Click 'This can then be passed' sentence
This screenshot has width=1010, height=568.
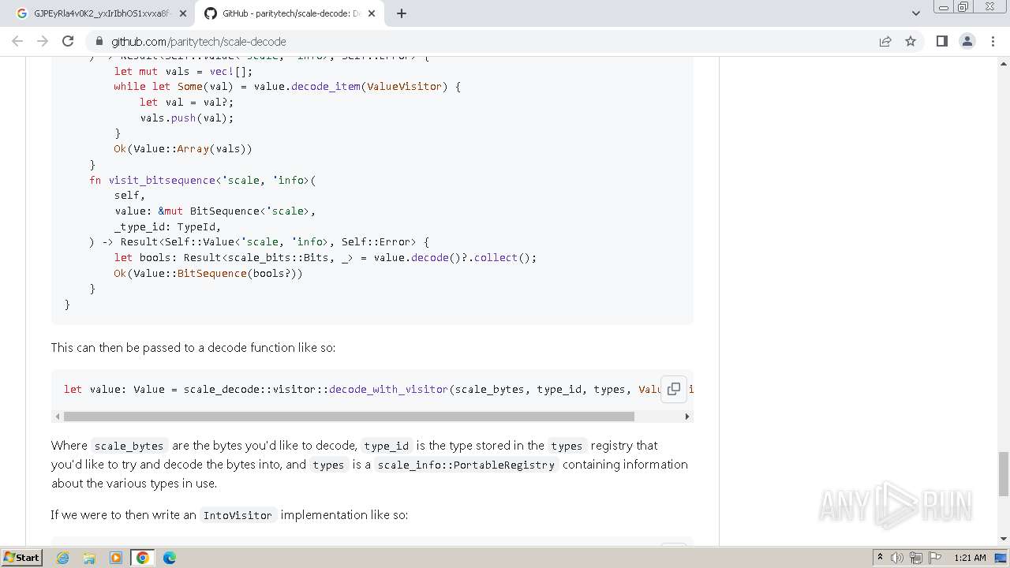click(193, 347)
